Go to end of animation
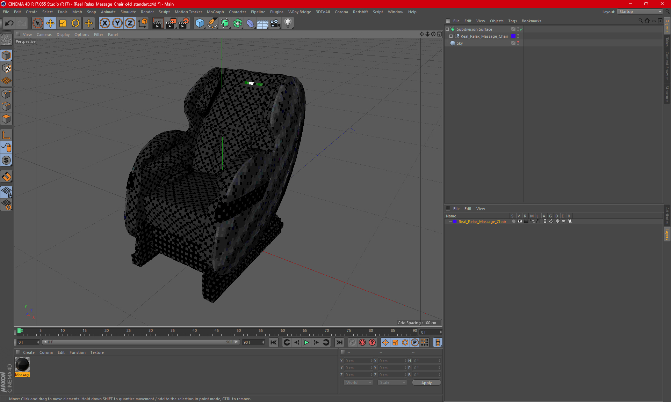The image size is (671, 402). coord(339,342)
